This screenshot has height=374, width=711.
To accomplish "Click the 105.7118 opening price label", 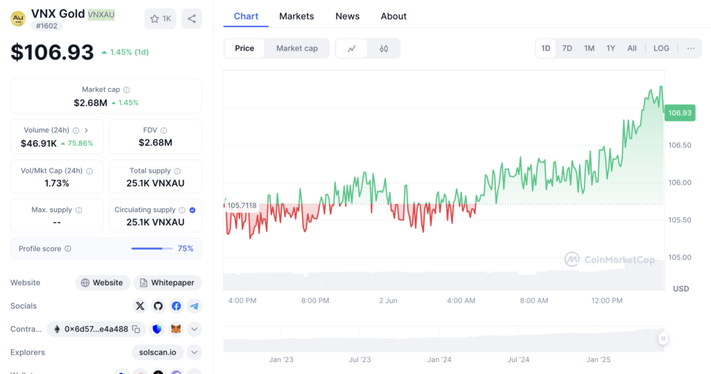I will [x=242, y=205].
